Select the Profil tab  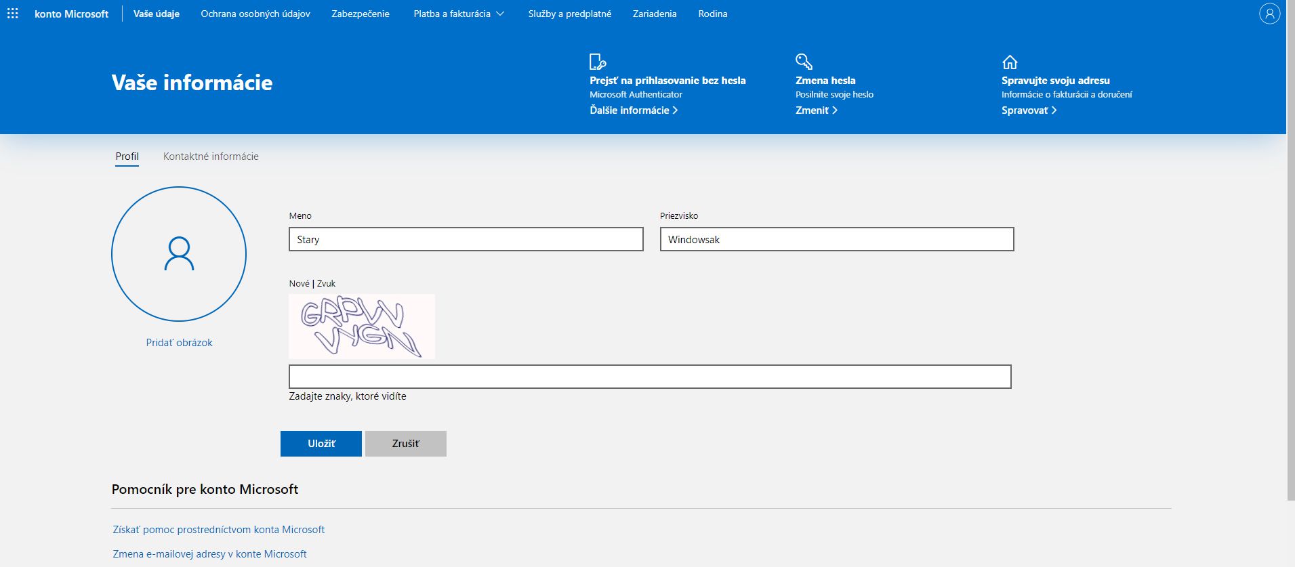[127, 156]
